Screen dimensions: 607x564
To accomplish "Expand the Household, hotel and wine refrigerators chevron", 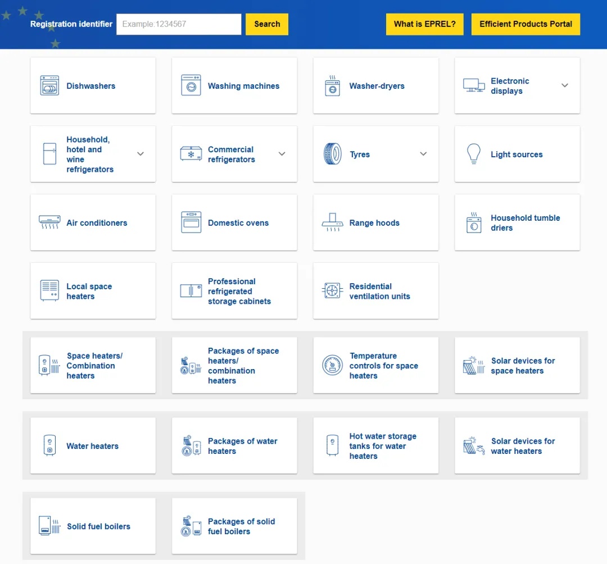I will [x=141, y=154].
